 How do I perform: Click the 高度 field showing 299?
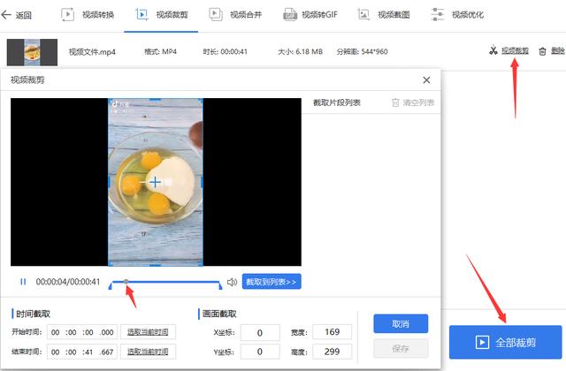pos(333,352)
